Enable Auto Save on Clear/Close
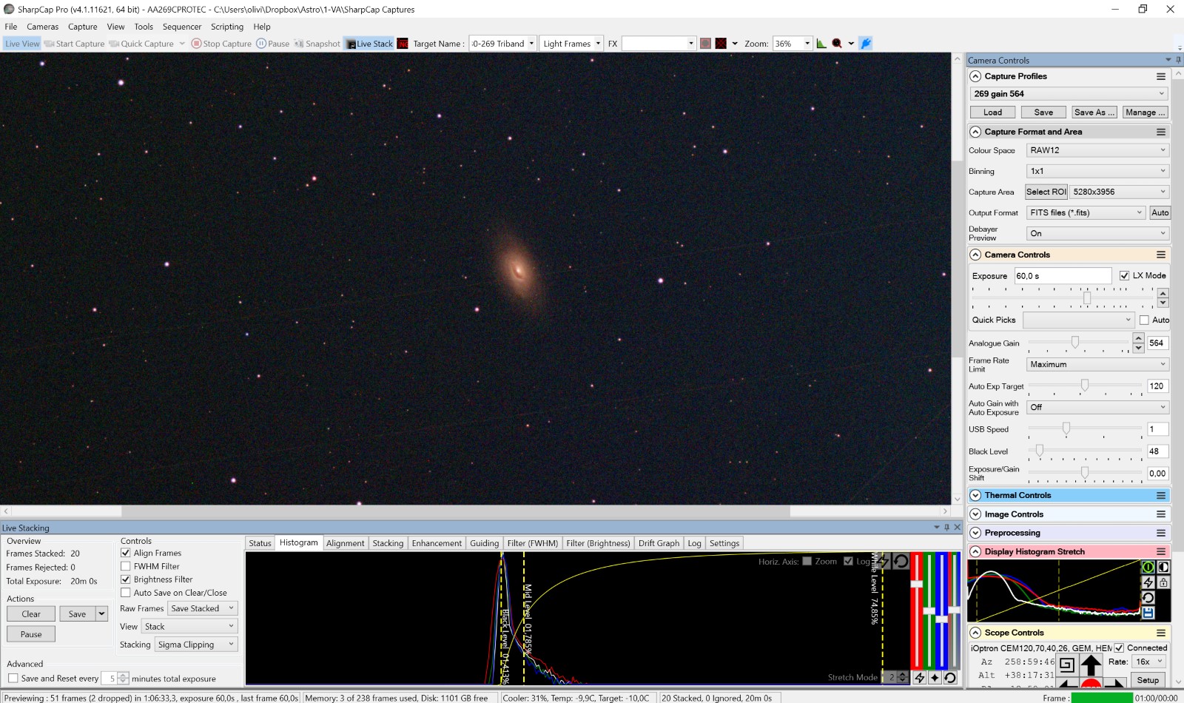1184x703 pixels. (126, 593)
